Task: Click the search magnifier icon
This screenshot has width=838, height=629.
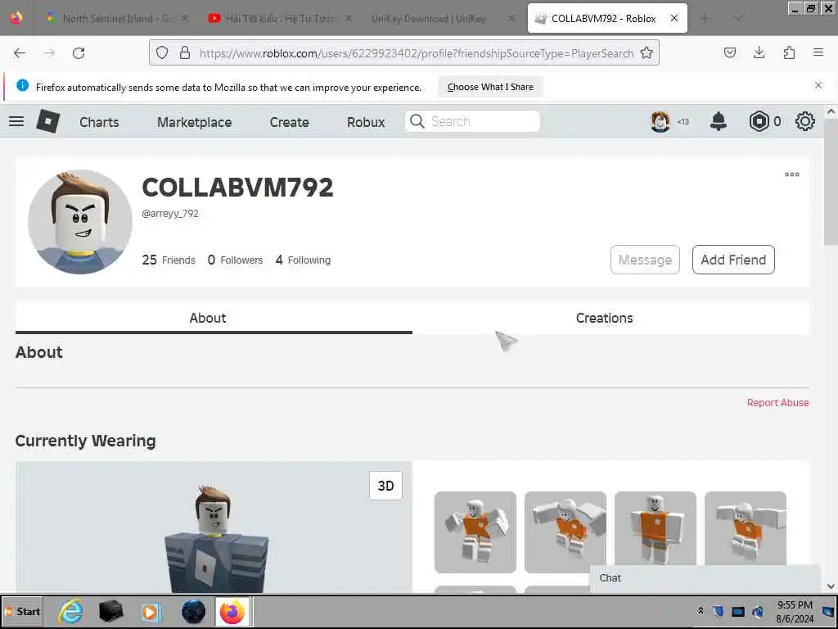Action: (x=417, y=121)
